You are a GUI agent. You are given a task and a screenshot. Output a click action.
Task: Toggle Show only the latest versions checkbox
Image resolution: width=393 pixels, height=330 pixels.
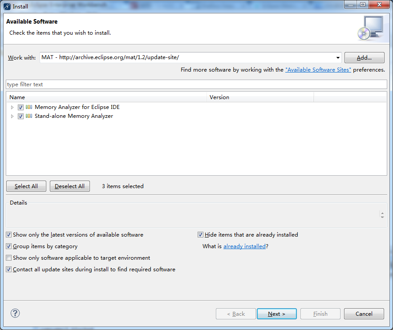pos(9,235)
